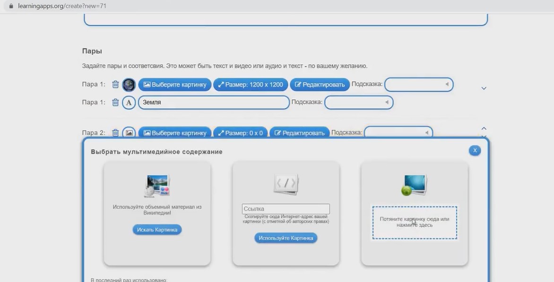The image size is (554, 282).
Task: Click the Earth image thumbnail in Пара 1
Action: pos(129,85)
